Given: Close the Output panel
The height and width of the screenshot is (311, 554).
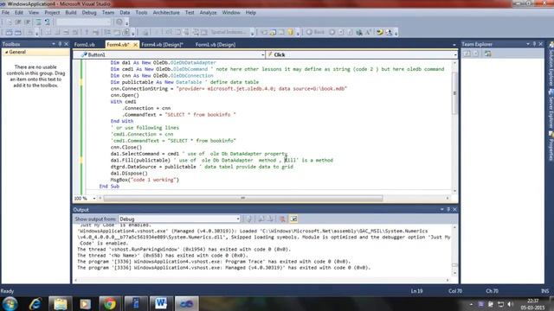Looking at the screenshot, I should point(454,209).
